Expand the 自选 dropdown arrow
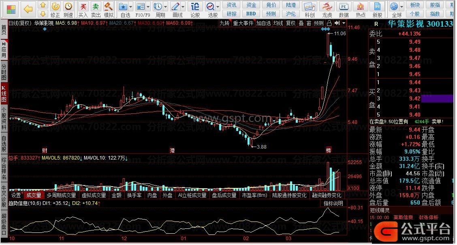This screenshot has height=245, width=457. pos(130,6)
